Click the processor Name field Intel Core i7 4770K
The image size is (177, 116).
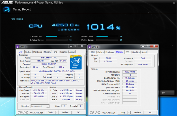tap(49, 58)
